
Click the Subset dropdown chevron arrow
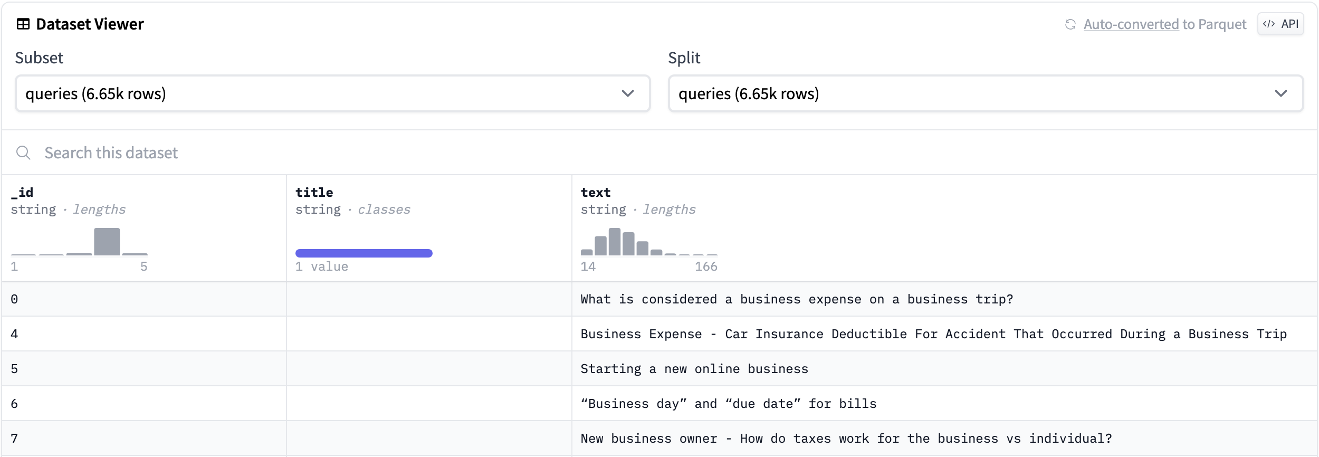coord(627,93)
